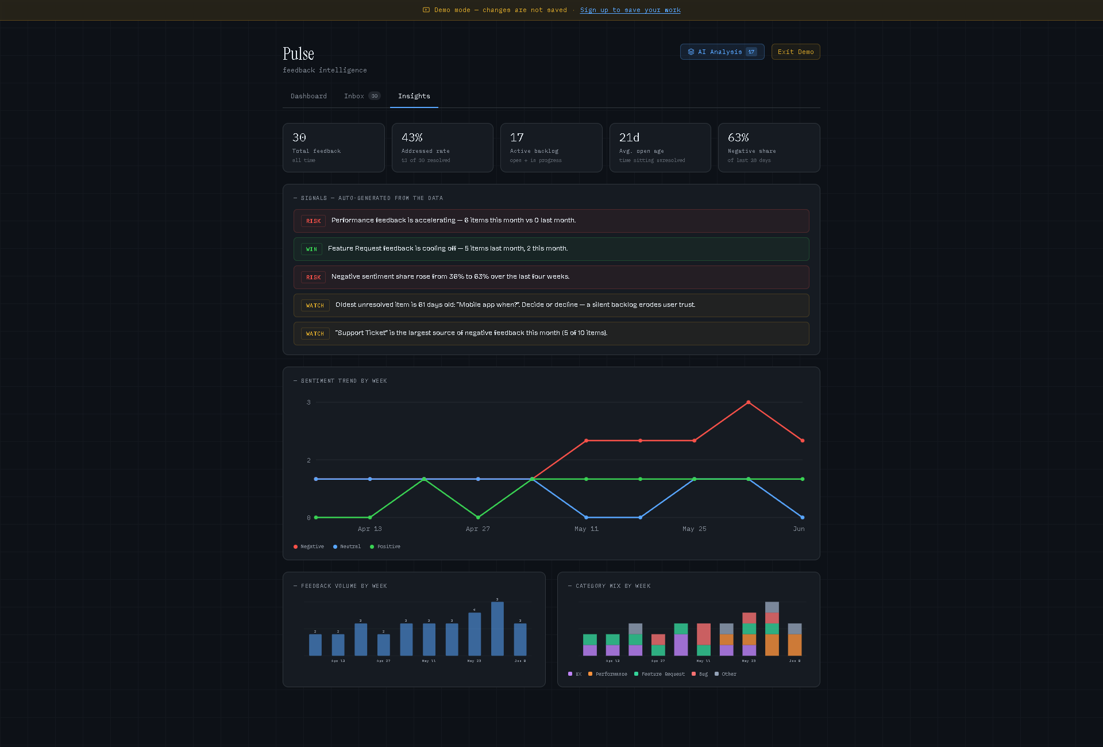Click the Performance legend swatch in Category Mix
The height and width of the screenshot is (747, 1103).
[590, 674]
